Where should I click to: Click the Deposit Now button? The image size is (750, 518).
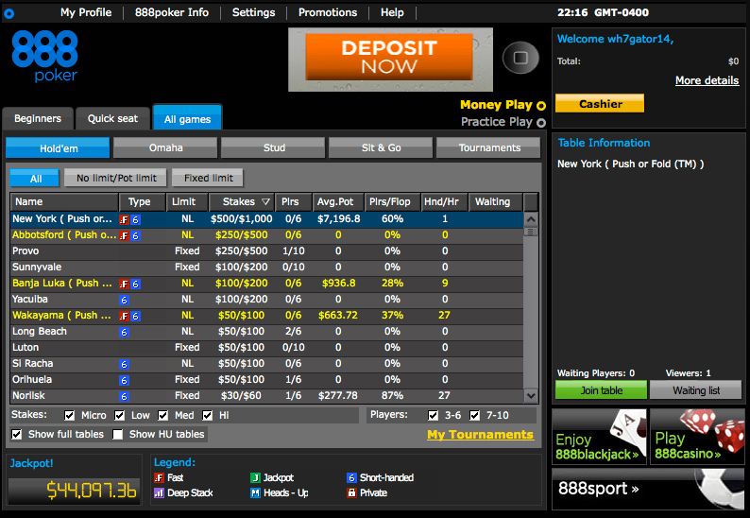click(389, 57)
